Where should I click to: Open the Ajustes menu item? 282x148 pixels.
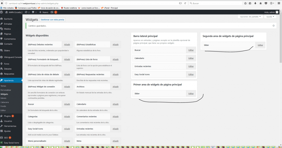(7, 131)
